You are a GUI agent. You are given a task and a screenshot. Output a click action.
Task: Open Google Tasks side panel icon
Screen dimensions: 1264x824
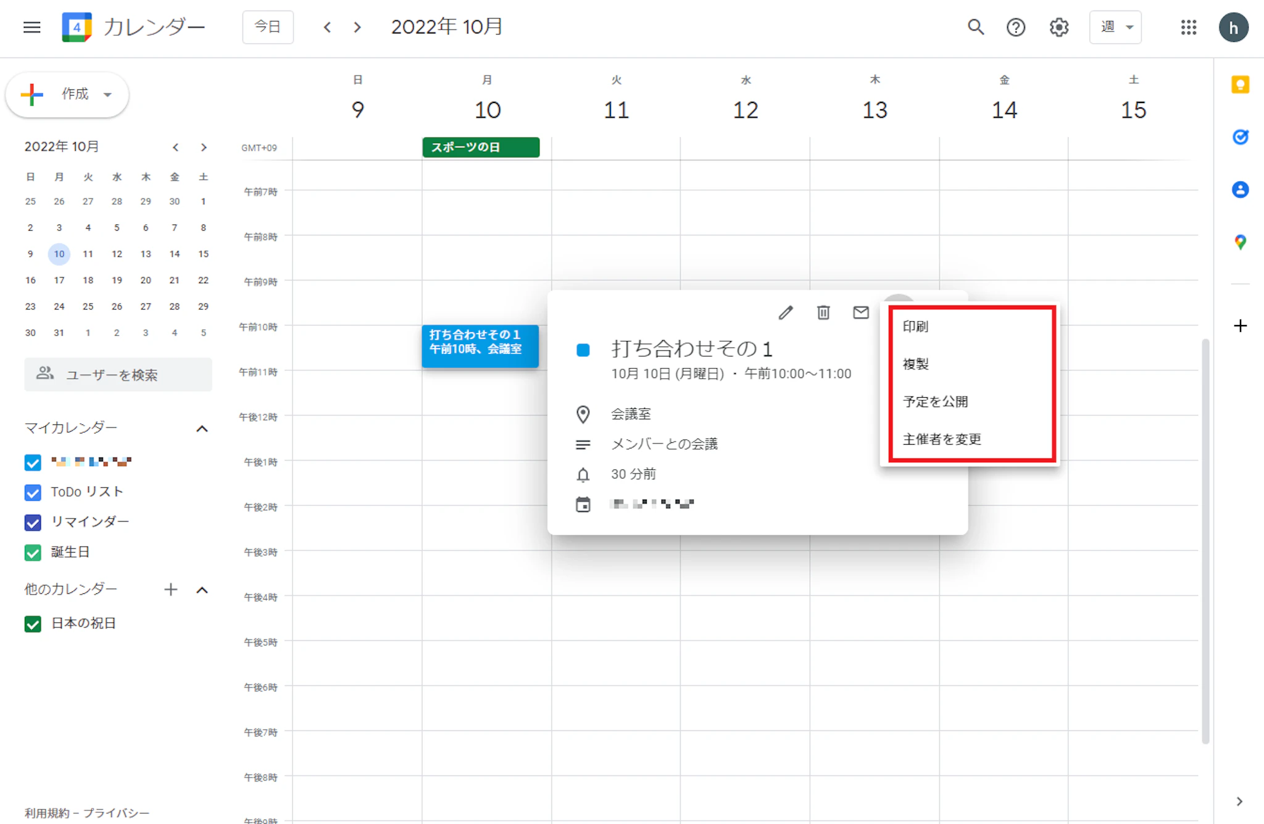(x=1240, y=137)
